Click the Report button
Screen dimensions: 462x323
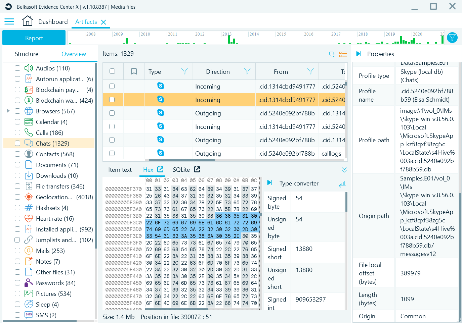34,38
